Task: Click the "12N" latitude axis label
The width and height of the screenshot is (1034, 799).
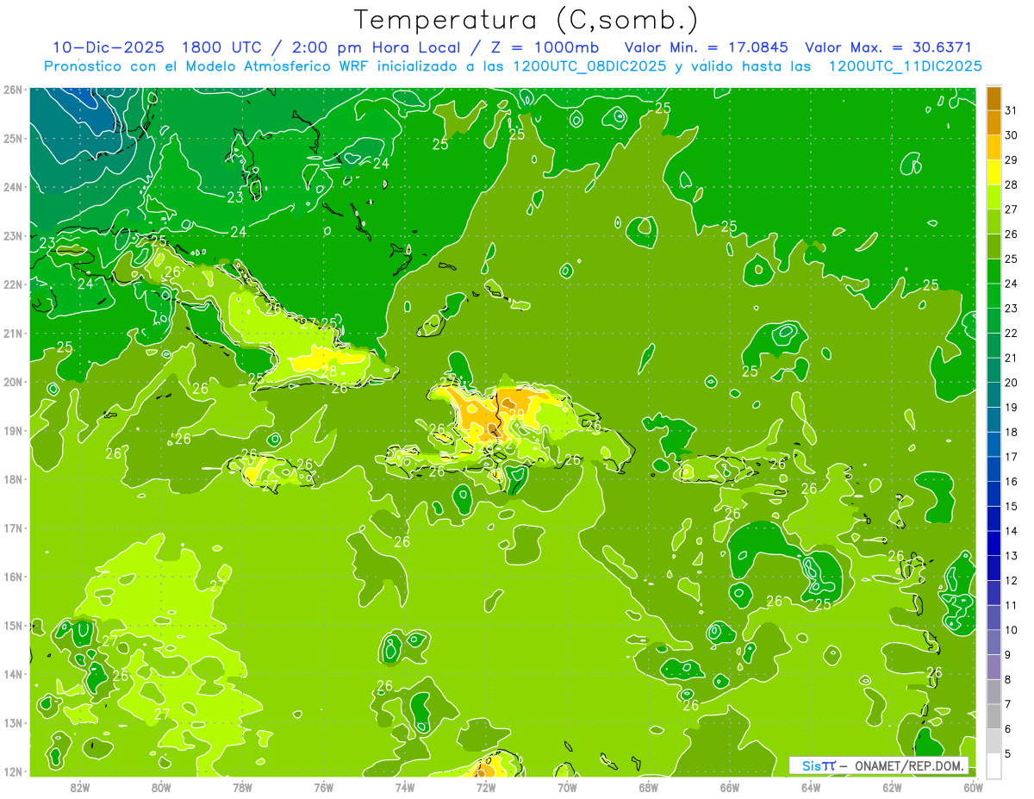Action: (x=13, y=771)
